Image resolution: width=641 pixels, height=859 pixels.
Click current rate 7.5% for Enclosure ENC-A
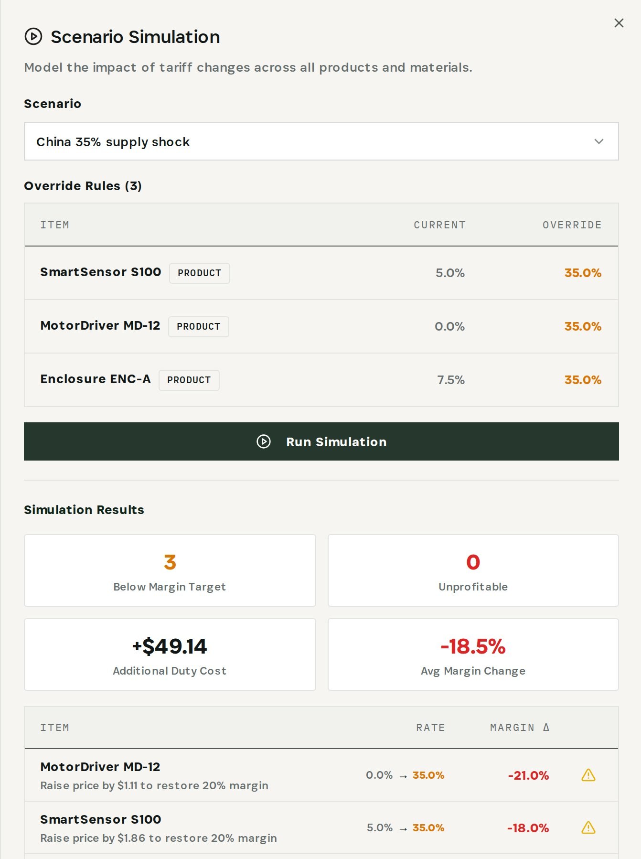pos(451,380)
